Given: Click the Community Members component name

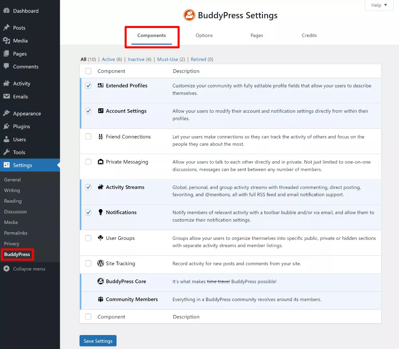Looking at the screenshot, I should tap(132, 299).
